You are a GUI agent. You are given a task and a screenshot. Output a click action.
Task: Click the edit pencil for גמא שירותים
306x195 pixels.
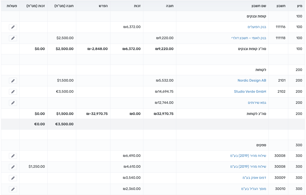13,103
